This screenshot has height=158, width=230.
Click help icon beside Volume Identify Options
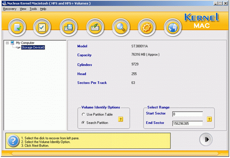pos(120,119)
